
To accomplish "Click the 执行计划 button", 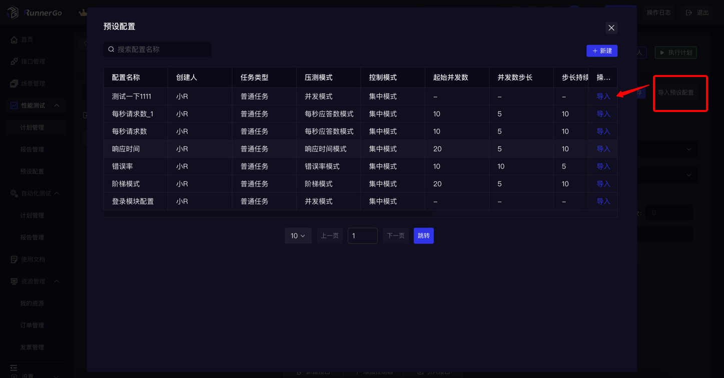I will 675,52.
